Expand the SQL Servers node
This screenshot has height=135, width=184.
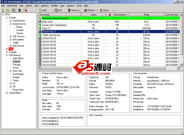[10, 36]
